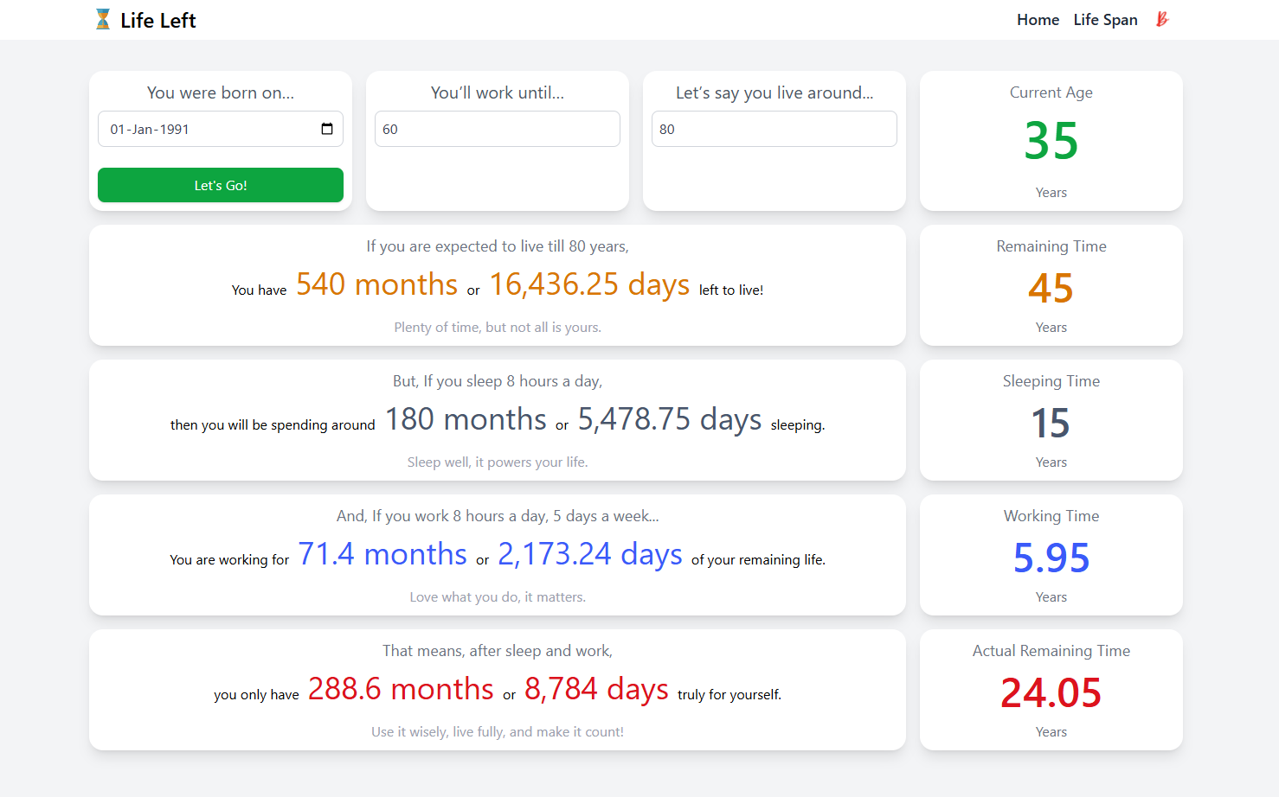Viewport: 1279px width, 797px height.
Task: Click the red Actual Remaining Time 24.05
Action: (1051, 692)
